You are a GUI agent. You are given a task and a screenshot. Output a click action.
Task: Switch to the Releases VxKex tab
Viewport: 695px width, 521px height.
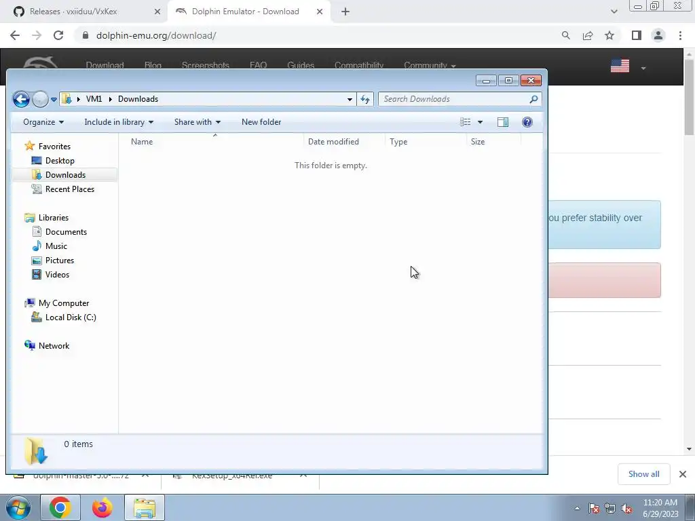[x=73, y=12]
